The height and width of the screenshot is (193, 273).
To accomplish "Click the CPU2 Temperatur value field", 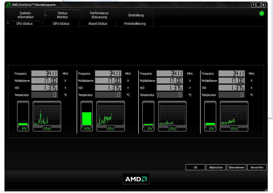I will (x=170, y=95).
